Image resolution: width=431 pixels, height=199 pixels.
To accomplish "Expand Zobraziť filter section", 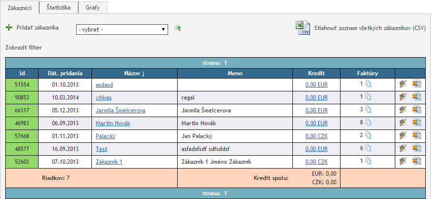I will (x=23, y=48).
